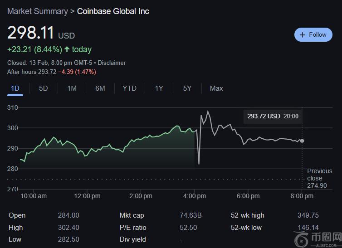Open the 6M chart range
The width and height of the screenshot is (342, 248).
100,88
